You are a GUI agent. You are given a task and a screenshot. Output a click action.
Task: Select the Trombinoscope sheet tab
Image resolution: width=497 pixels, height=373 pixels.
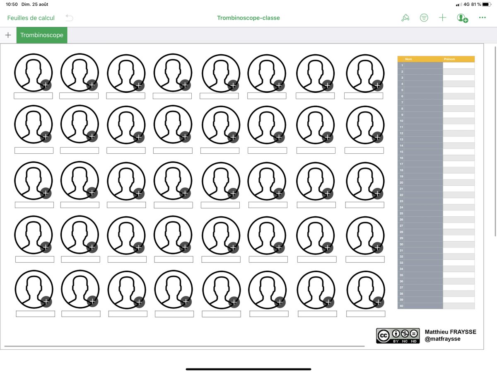tap(41, 35)
